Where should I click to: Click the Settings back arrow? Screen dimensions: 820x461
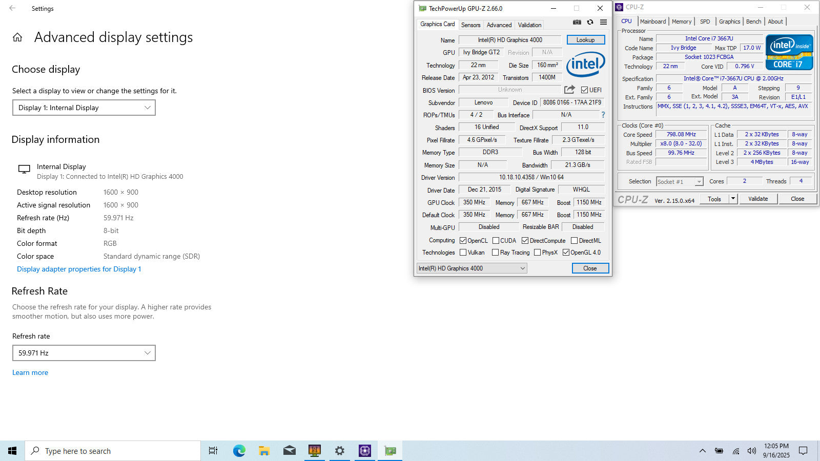[x=12, y=8]
